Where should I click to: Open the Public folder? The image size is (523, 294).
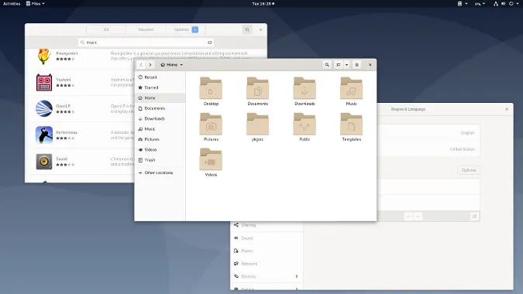[305, 127]
